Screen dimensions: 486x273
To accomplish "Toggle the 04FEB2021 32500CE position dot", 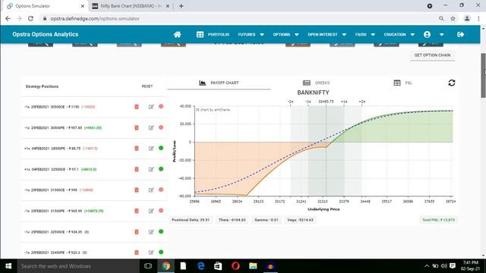I will point(161,169).
